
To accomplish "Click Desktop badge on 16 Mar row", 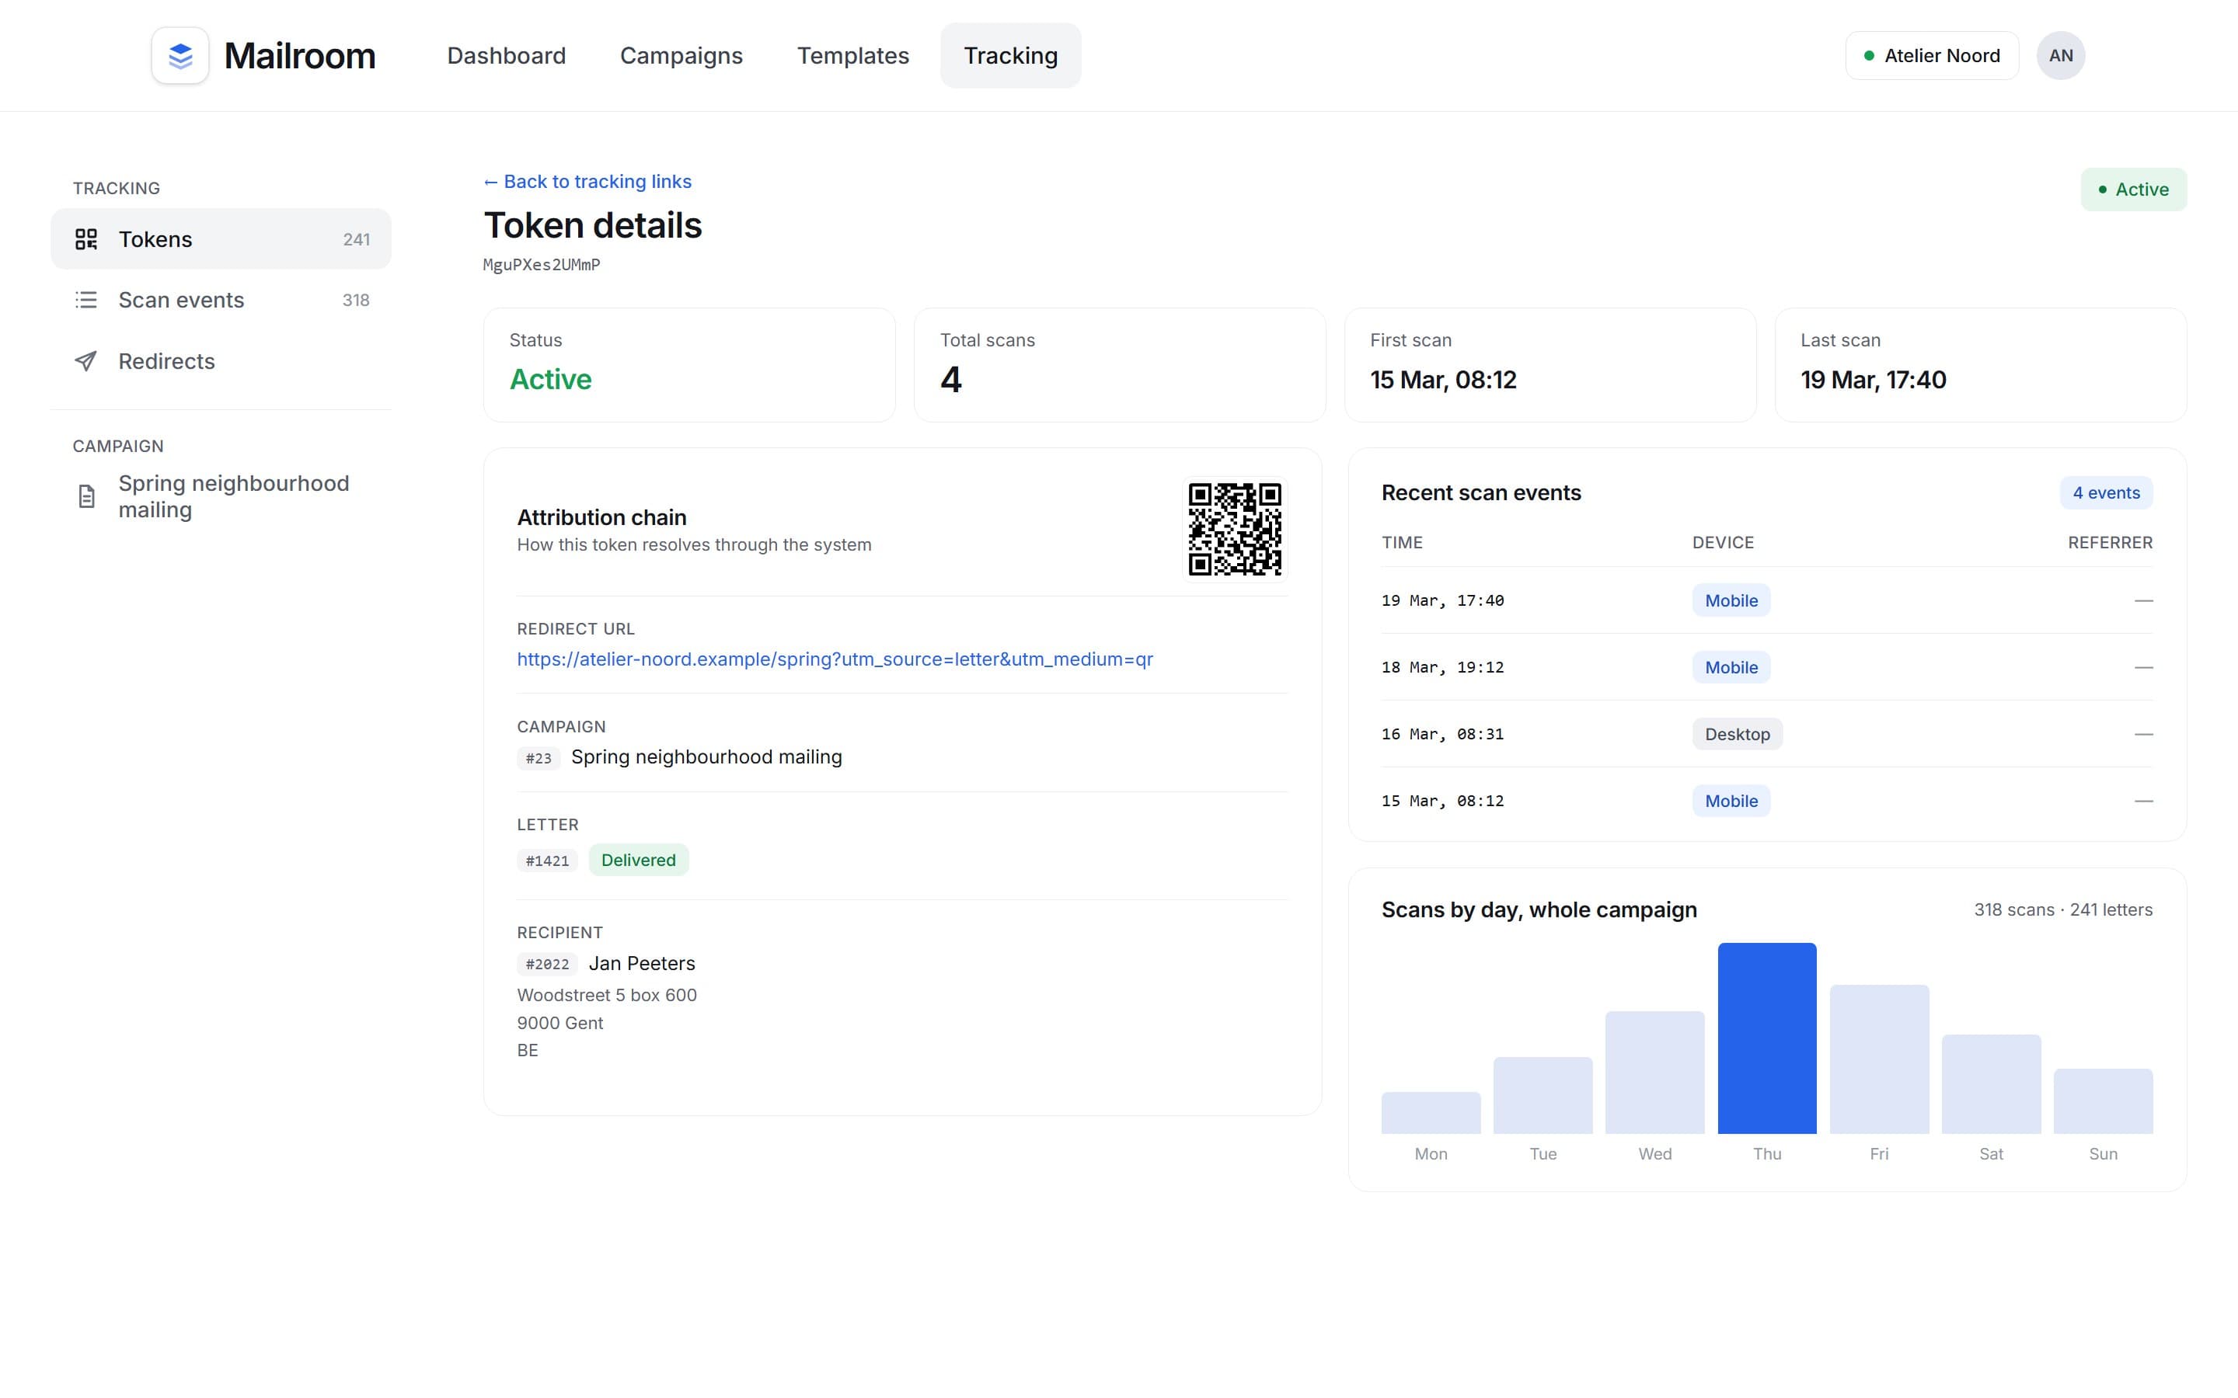I will tap(1737, 734).
